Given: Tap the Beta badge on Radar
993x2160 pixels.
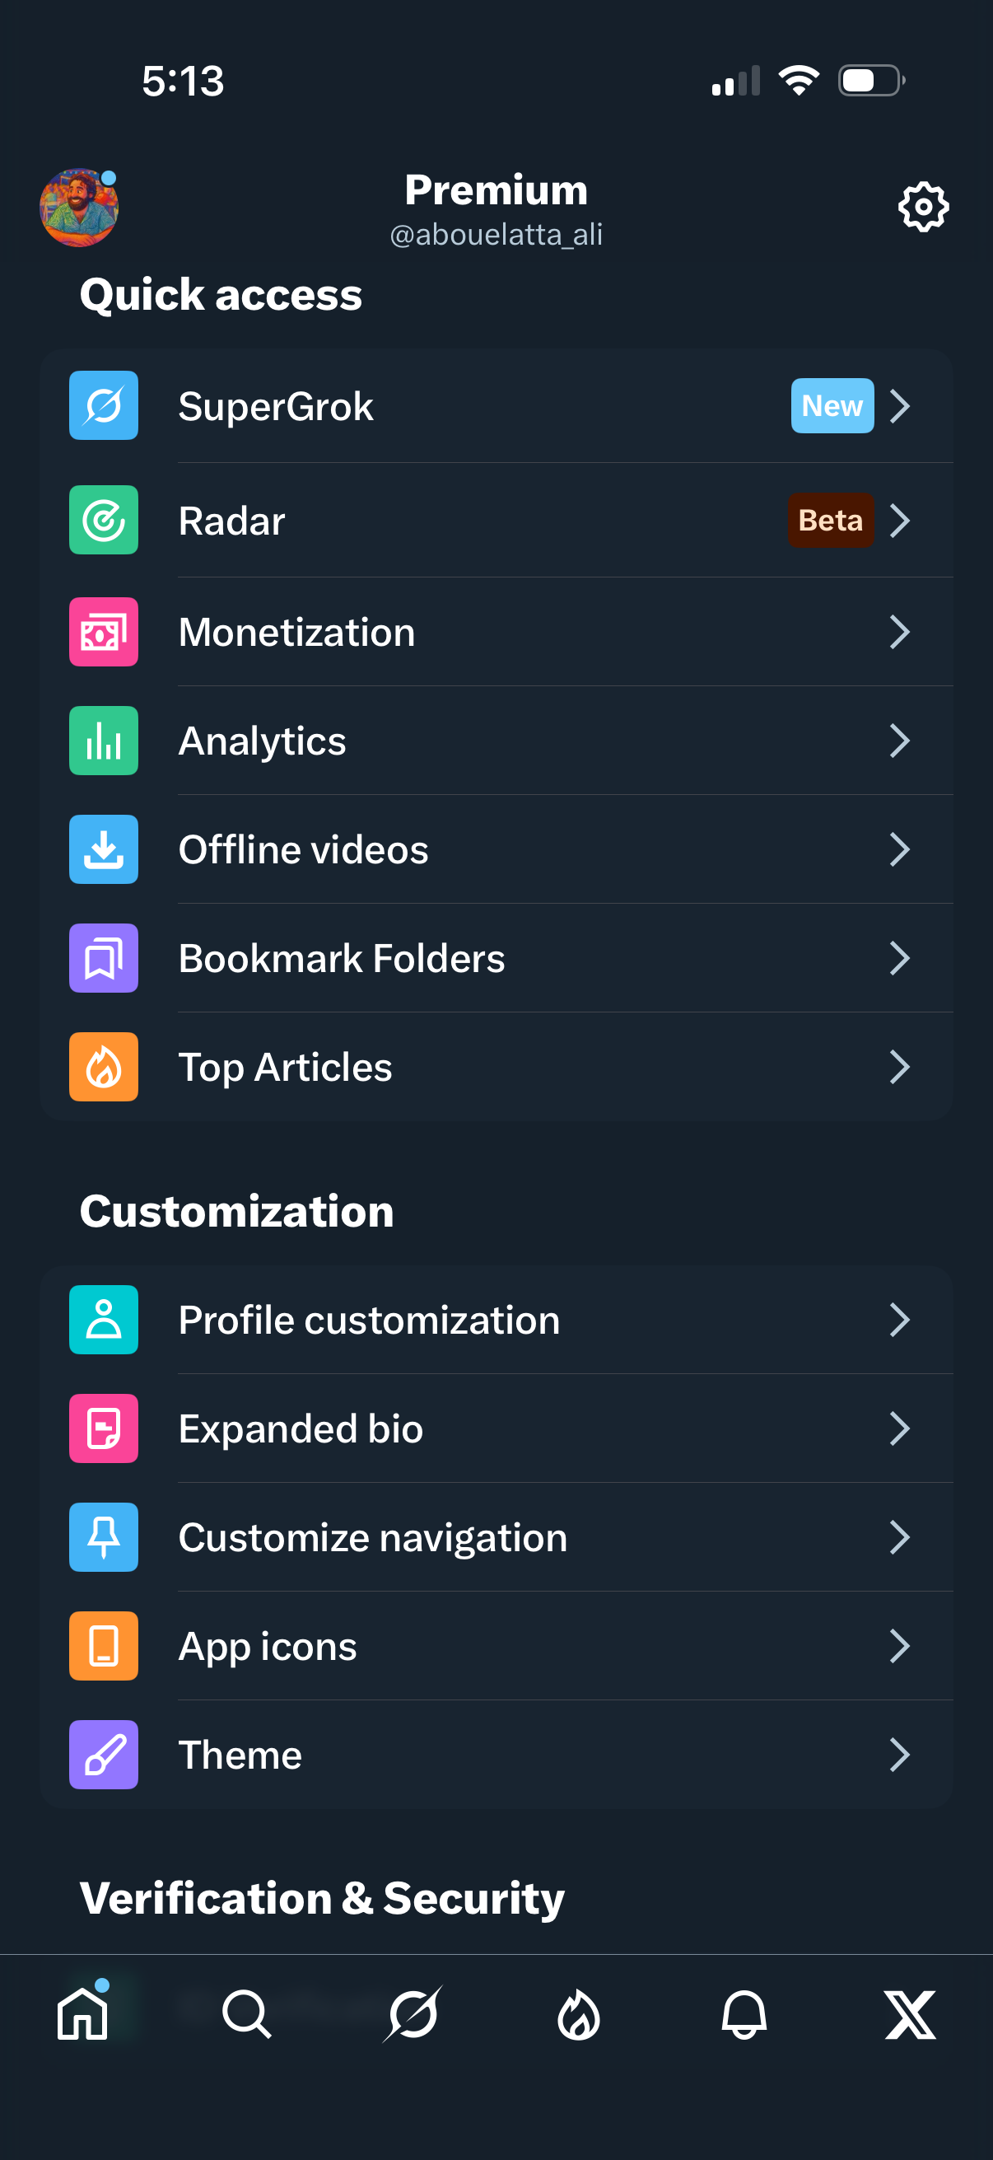Looking at the screenshot, I should (831, 520).
